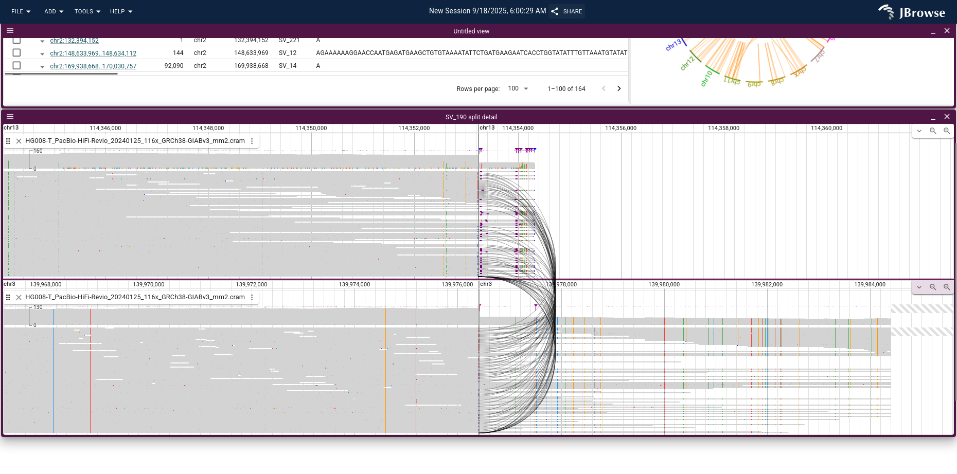Screen dimensions: 957x474
Task: Open the FILE menu
Action: click(21, 11)
